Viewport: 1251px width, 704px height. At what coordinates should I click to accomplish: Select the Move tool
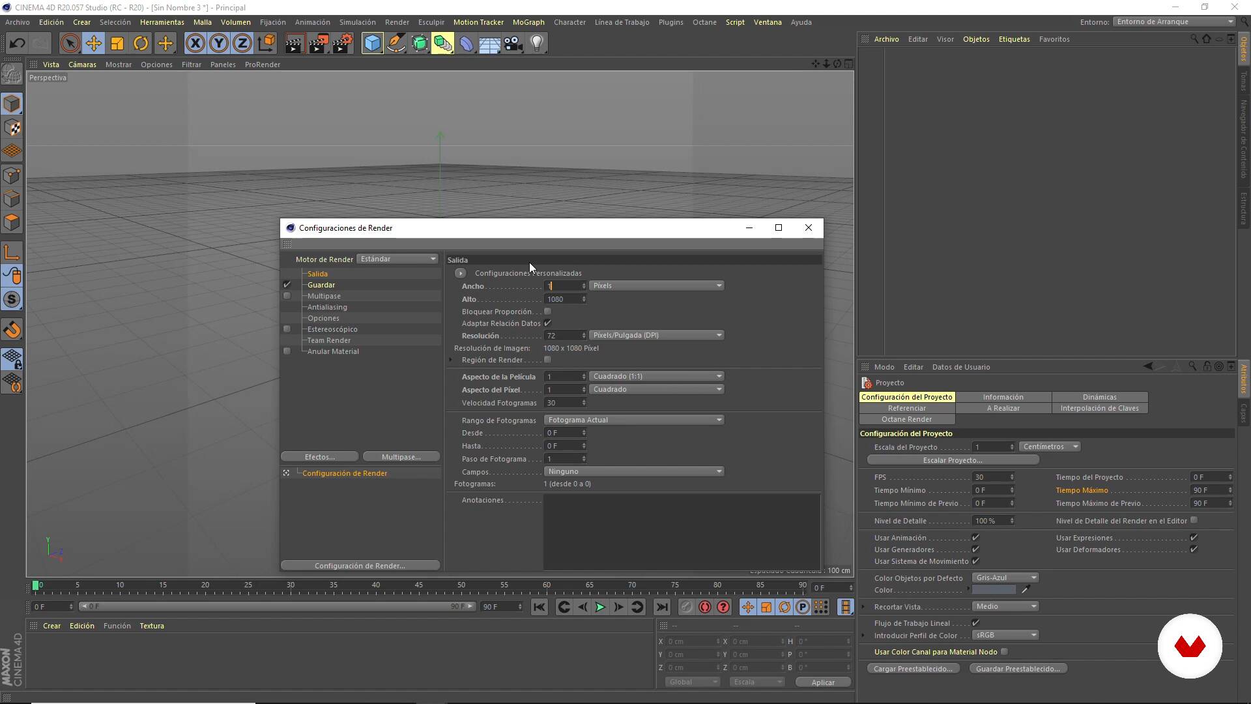pos(93,44)
